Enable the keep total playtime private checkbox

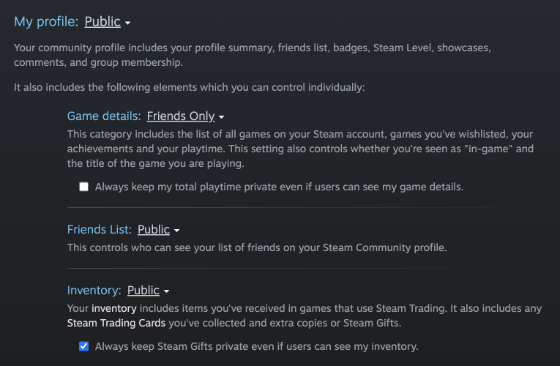click(x=84, y=187)
